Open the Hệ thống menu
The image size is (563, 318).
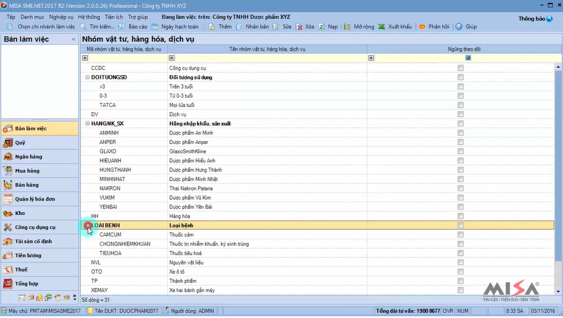pyautogui.click(x=89, y=17)
